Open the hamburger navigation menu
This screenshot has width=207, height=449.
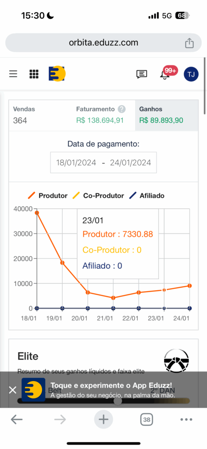coord(13,74)
